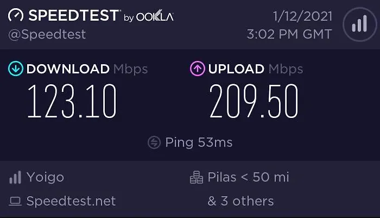The width and height of the screenshot is (380, 218).
Task: Click the ping icon
Action: click(x=154, y=142)
